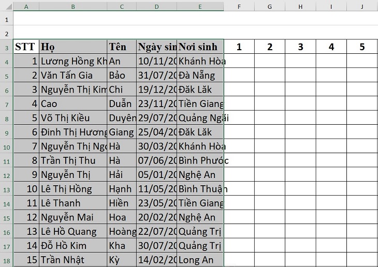Image resolution: width=378 pixels, height=267 pixels.
Task: Click header cell labeled 4 in column I
Action: (331, 47)
